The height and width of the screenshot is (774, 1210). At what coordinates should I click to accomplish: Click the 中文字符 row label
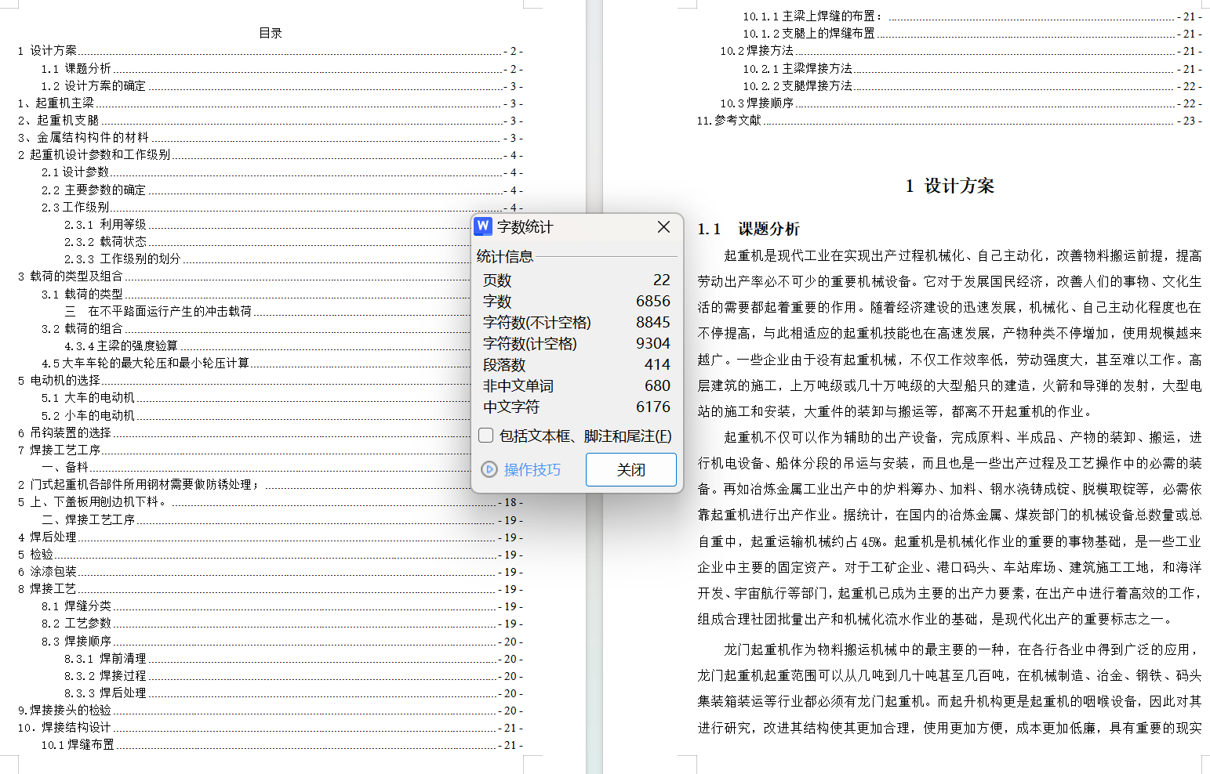(x=511, y=407)
